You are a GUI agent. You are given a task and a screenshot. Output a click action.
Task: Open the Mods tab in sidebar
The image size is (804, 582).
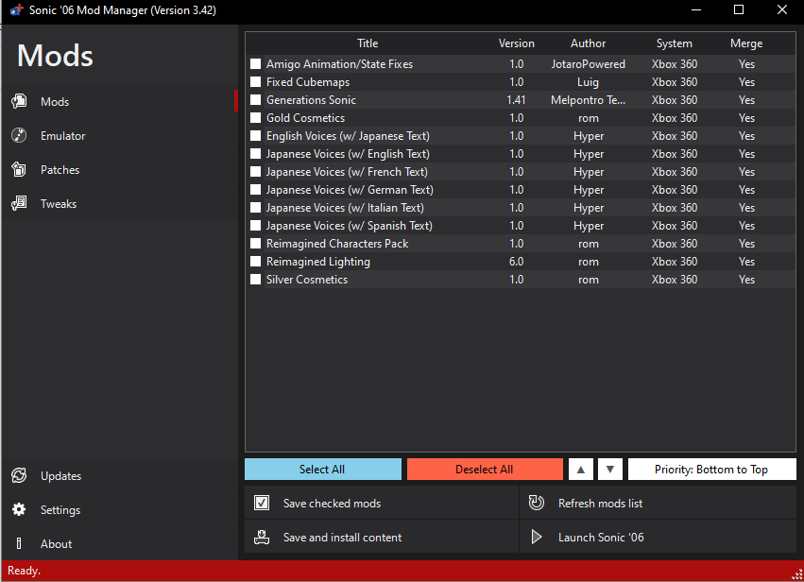pyautogui.click(x=119, y=101)
